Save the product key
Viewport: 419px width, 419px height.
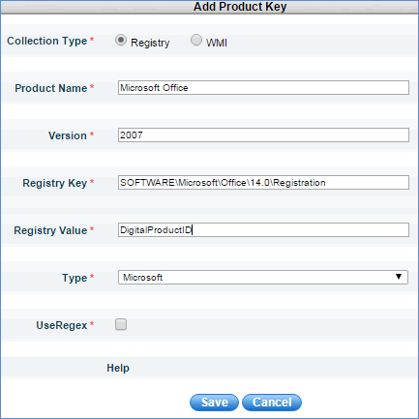[214, 403]
